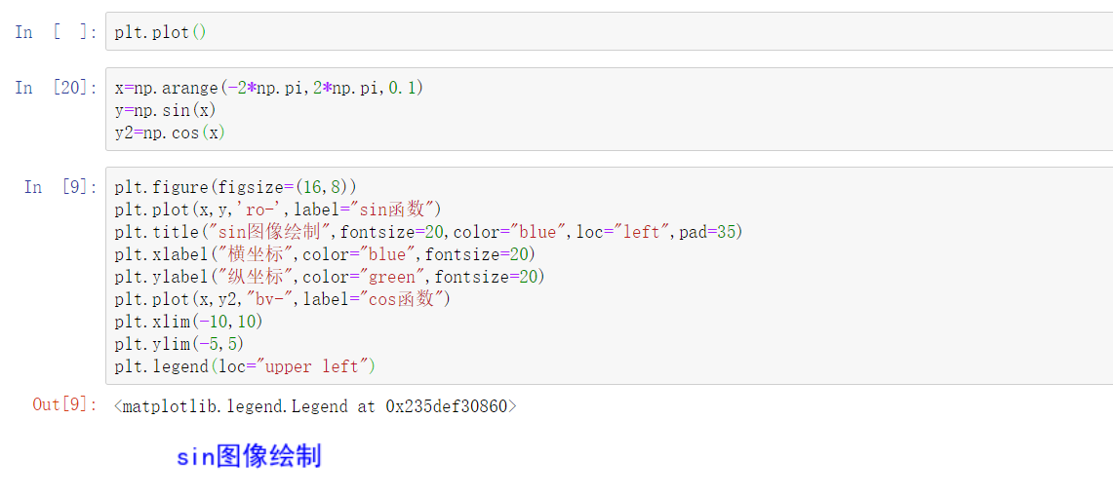Click the In [9] cell prompt
Viewport: 1113px width, 496px height.
pyautogui.click(x=60, y=187)
